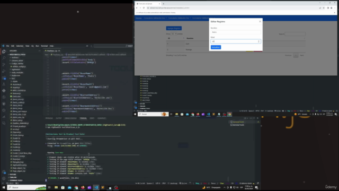The image size is (339, 191).
Task: Dismiss the automated test software infobar
Action: coord(334,13)
